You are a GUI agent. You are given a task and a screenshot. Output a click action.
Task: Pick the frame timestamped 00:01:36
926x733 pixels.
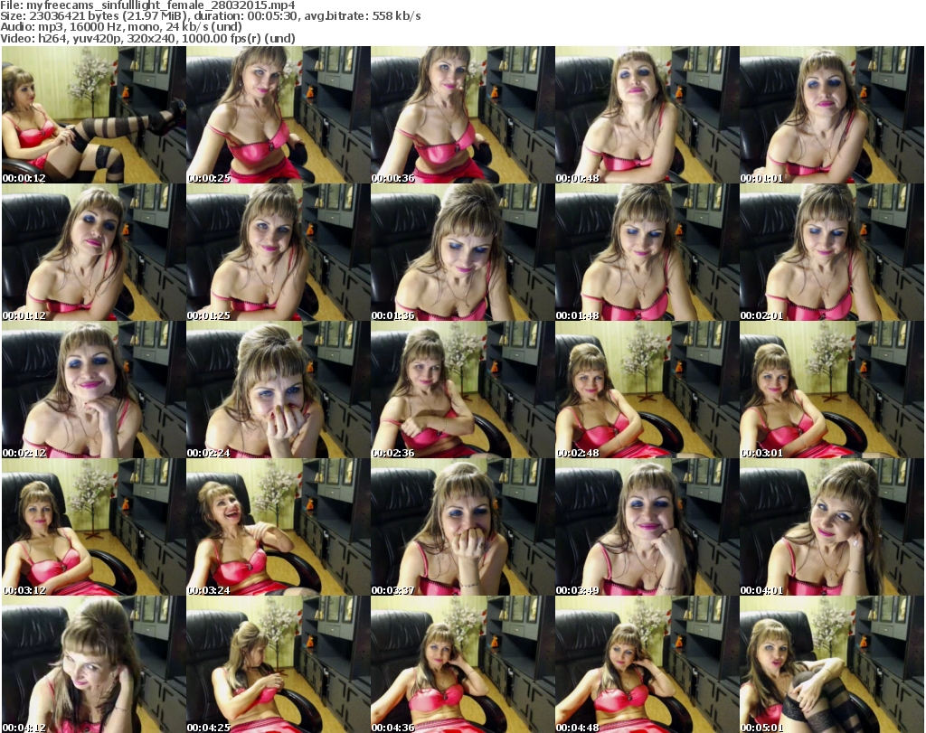coord(462,252)
